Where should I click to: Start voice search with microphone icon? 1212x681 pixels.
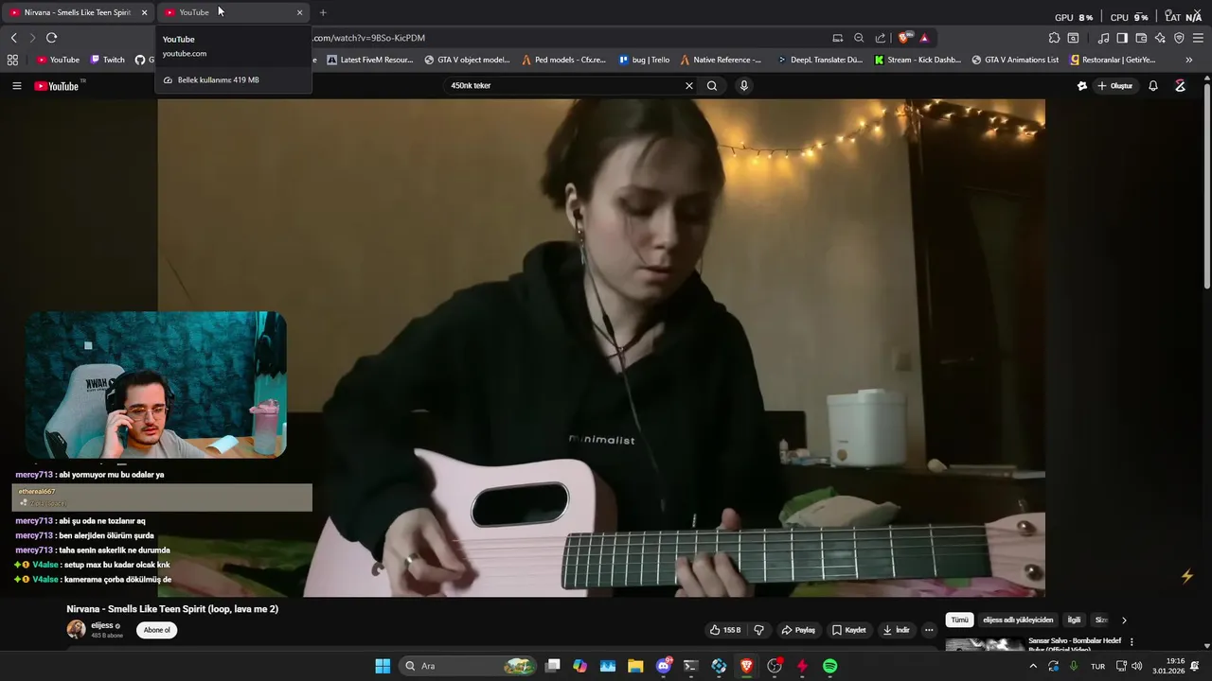point(744,86)
